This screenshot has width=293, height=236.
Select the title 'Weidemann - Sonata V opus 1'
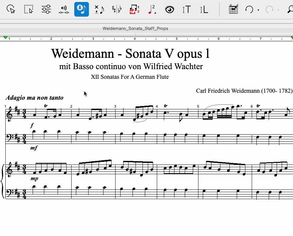pyautogui.click(x=131, y=54)
